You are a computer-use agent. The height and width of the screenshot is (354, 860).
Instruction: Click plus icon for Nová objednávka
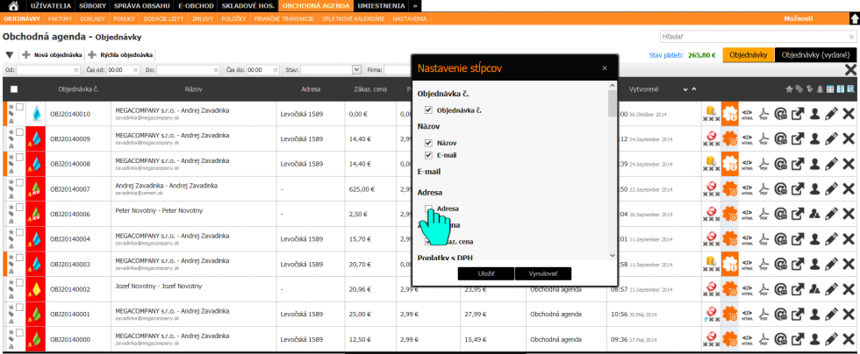25,54
